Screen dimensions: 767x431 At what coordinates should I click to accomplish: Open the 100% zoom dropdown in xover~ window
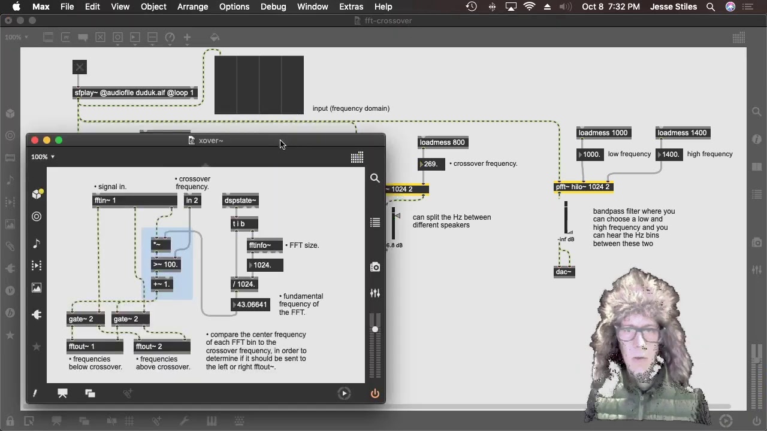[x=43, y=157]
